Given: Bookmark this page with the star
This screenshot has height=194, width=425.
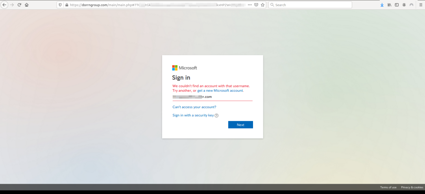Looking at the screenshot, I should (x=262, y=5).
